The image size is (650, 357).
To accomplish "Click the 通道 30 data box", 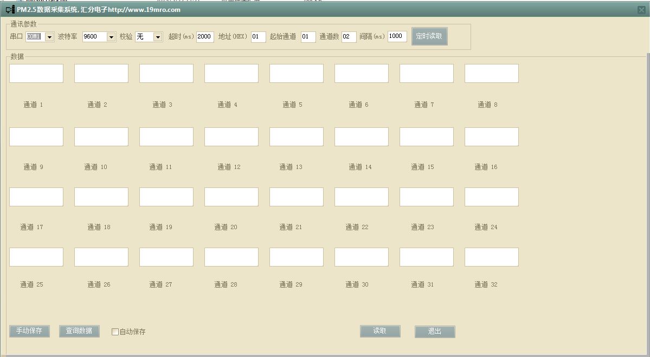I will 362,257.
